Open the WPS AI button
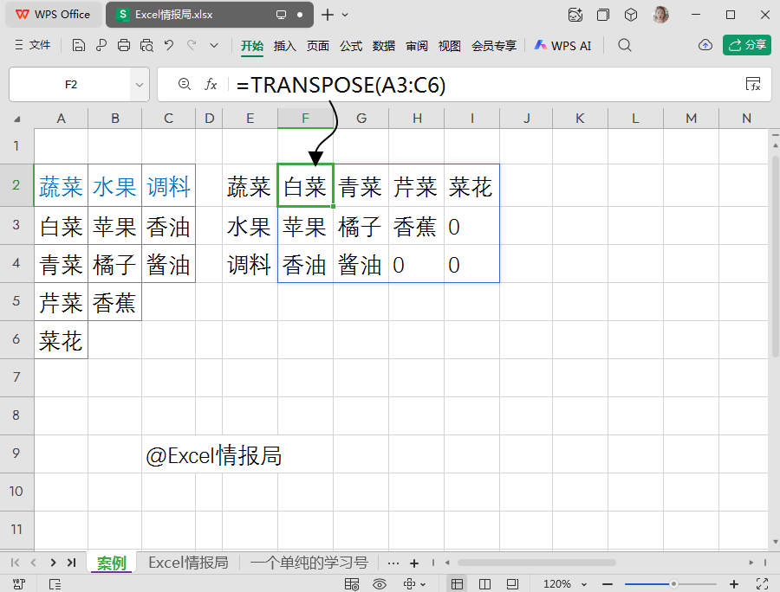This screenshot has width=780, height=592. point(562,46)
